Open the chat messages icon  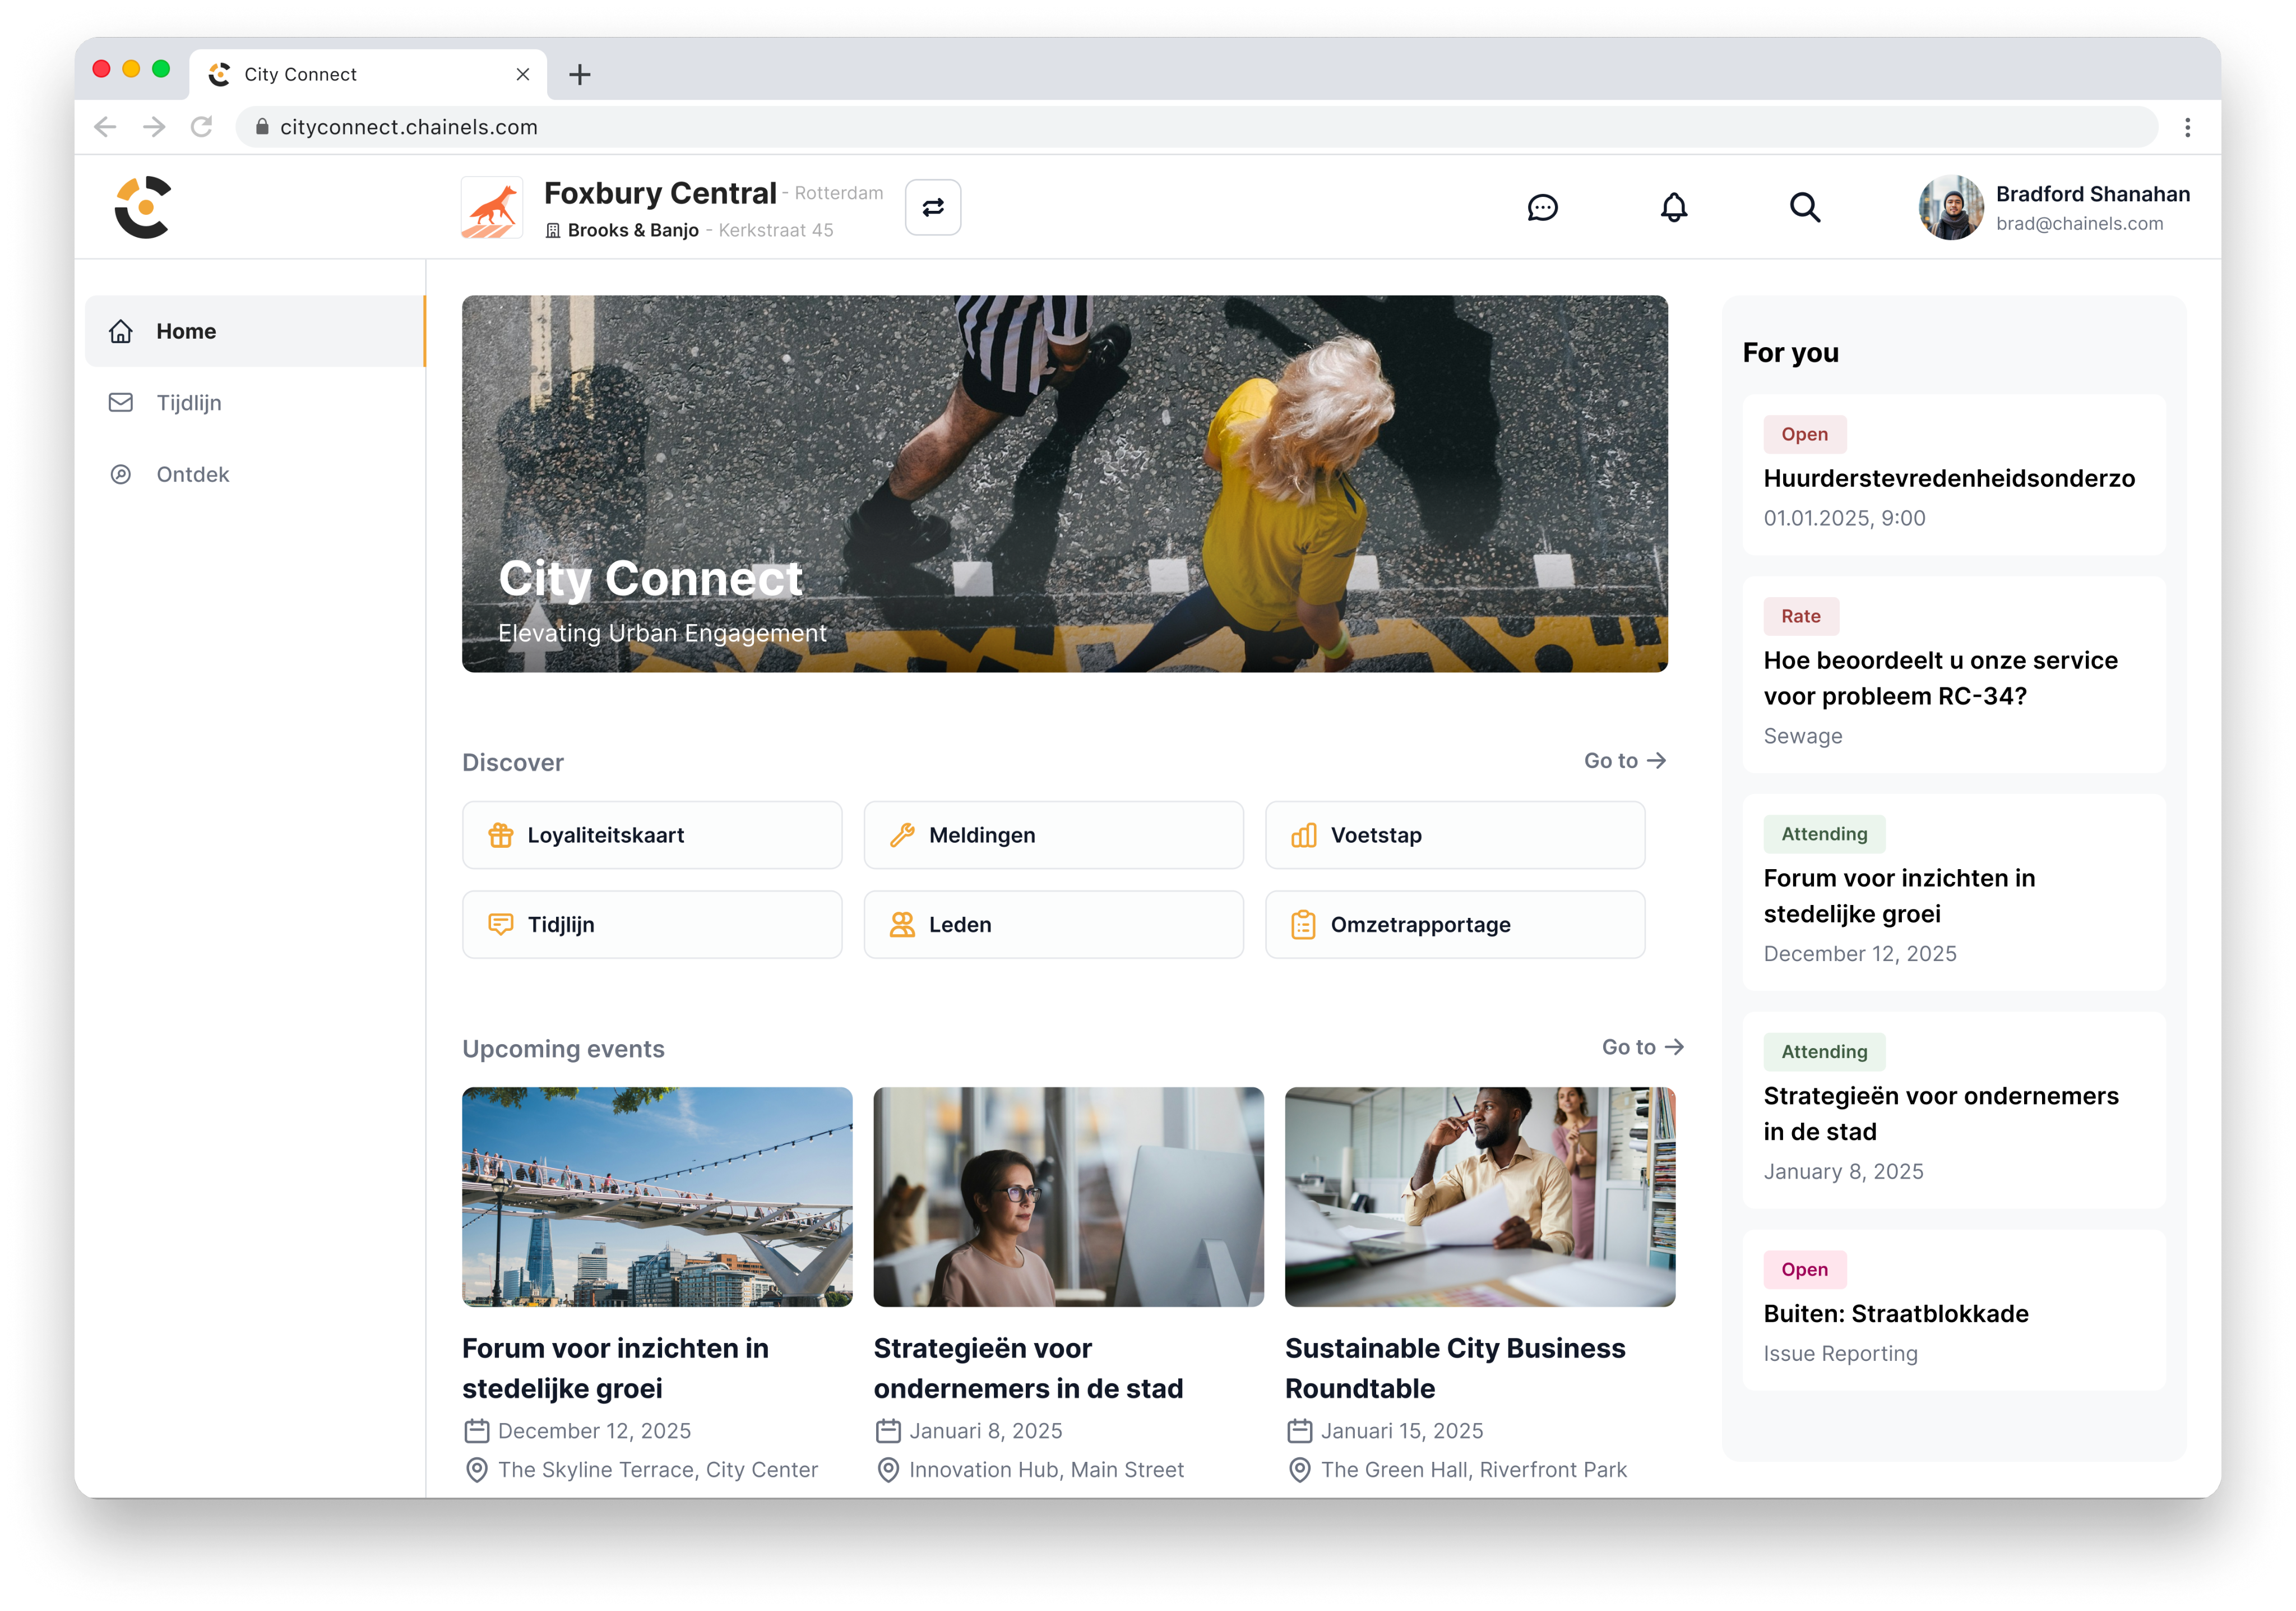[x=1542, y=207]
